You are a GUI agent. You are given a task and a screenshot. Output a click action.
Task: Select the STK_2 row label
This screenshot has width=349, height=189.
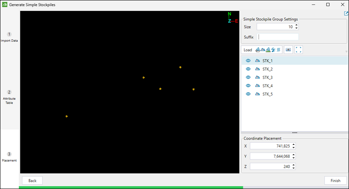point(267,69)
